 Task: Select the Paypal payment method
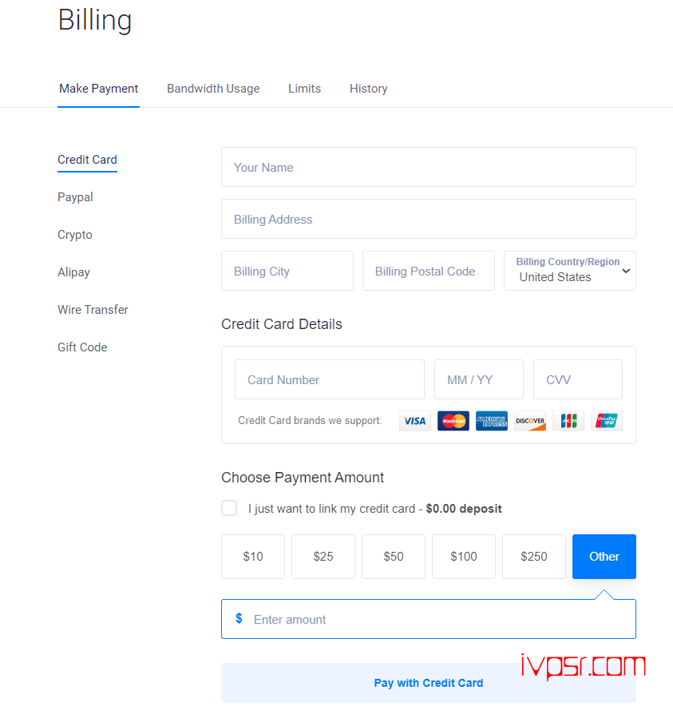tap(75, 197)
